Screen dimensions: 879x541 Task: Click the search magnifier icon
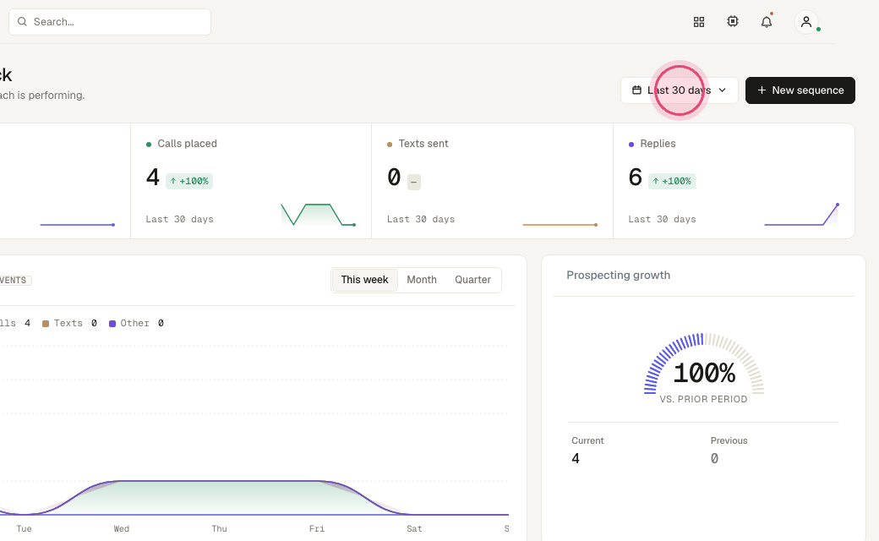pyautogui.click(x=23, y=22)
